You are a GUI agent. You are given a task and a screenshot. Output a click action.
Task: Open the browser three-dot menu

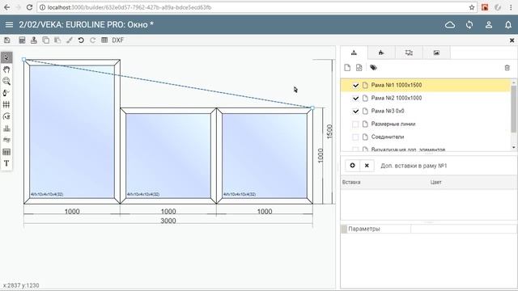[511, 7]
